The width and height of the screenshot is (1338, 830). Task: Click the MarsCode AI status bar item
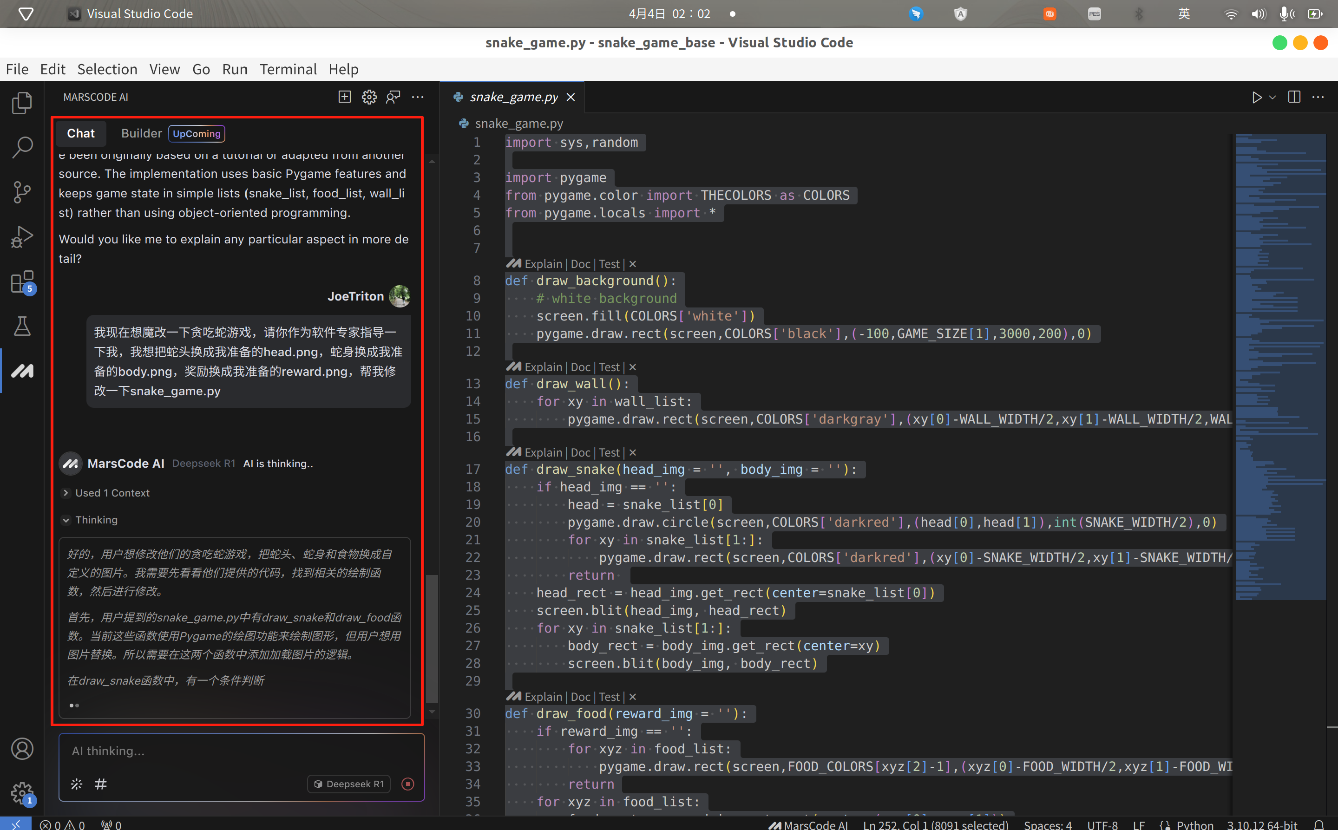[807, 824]
